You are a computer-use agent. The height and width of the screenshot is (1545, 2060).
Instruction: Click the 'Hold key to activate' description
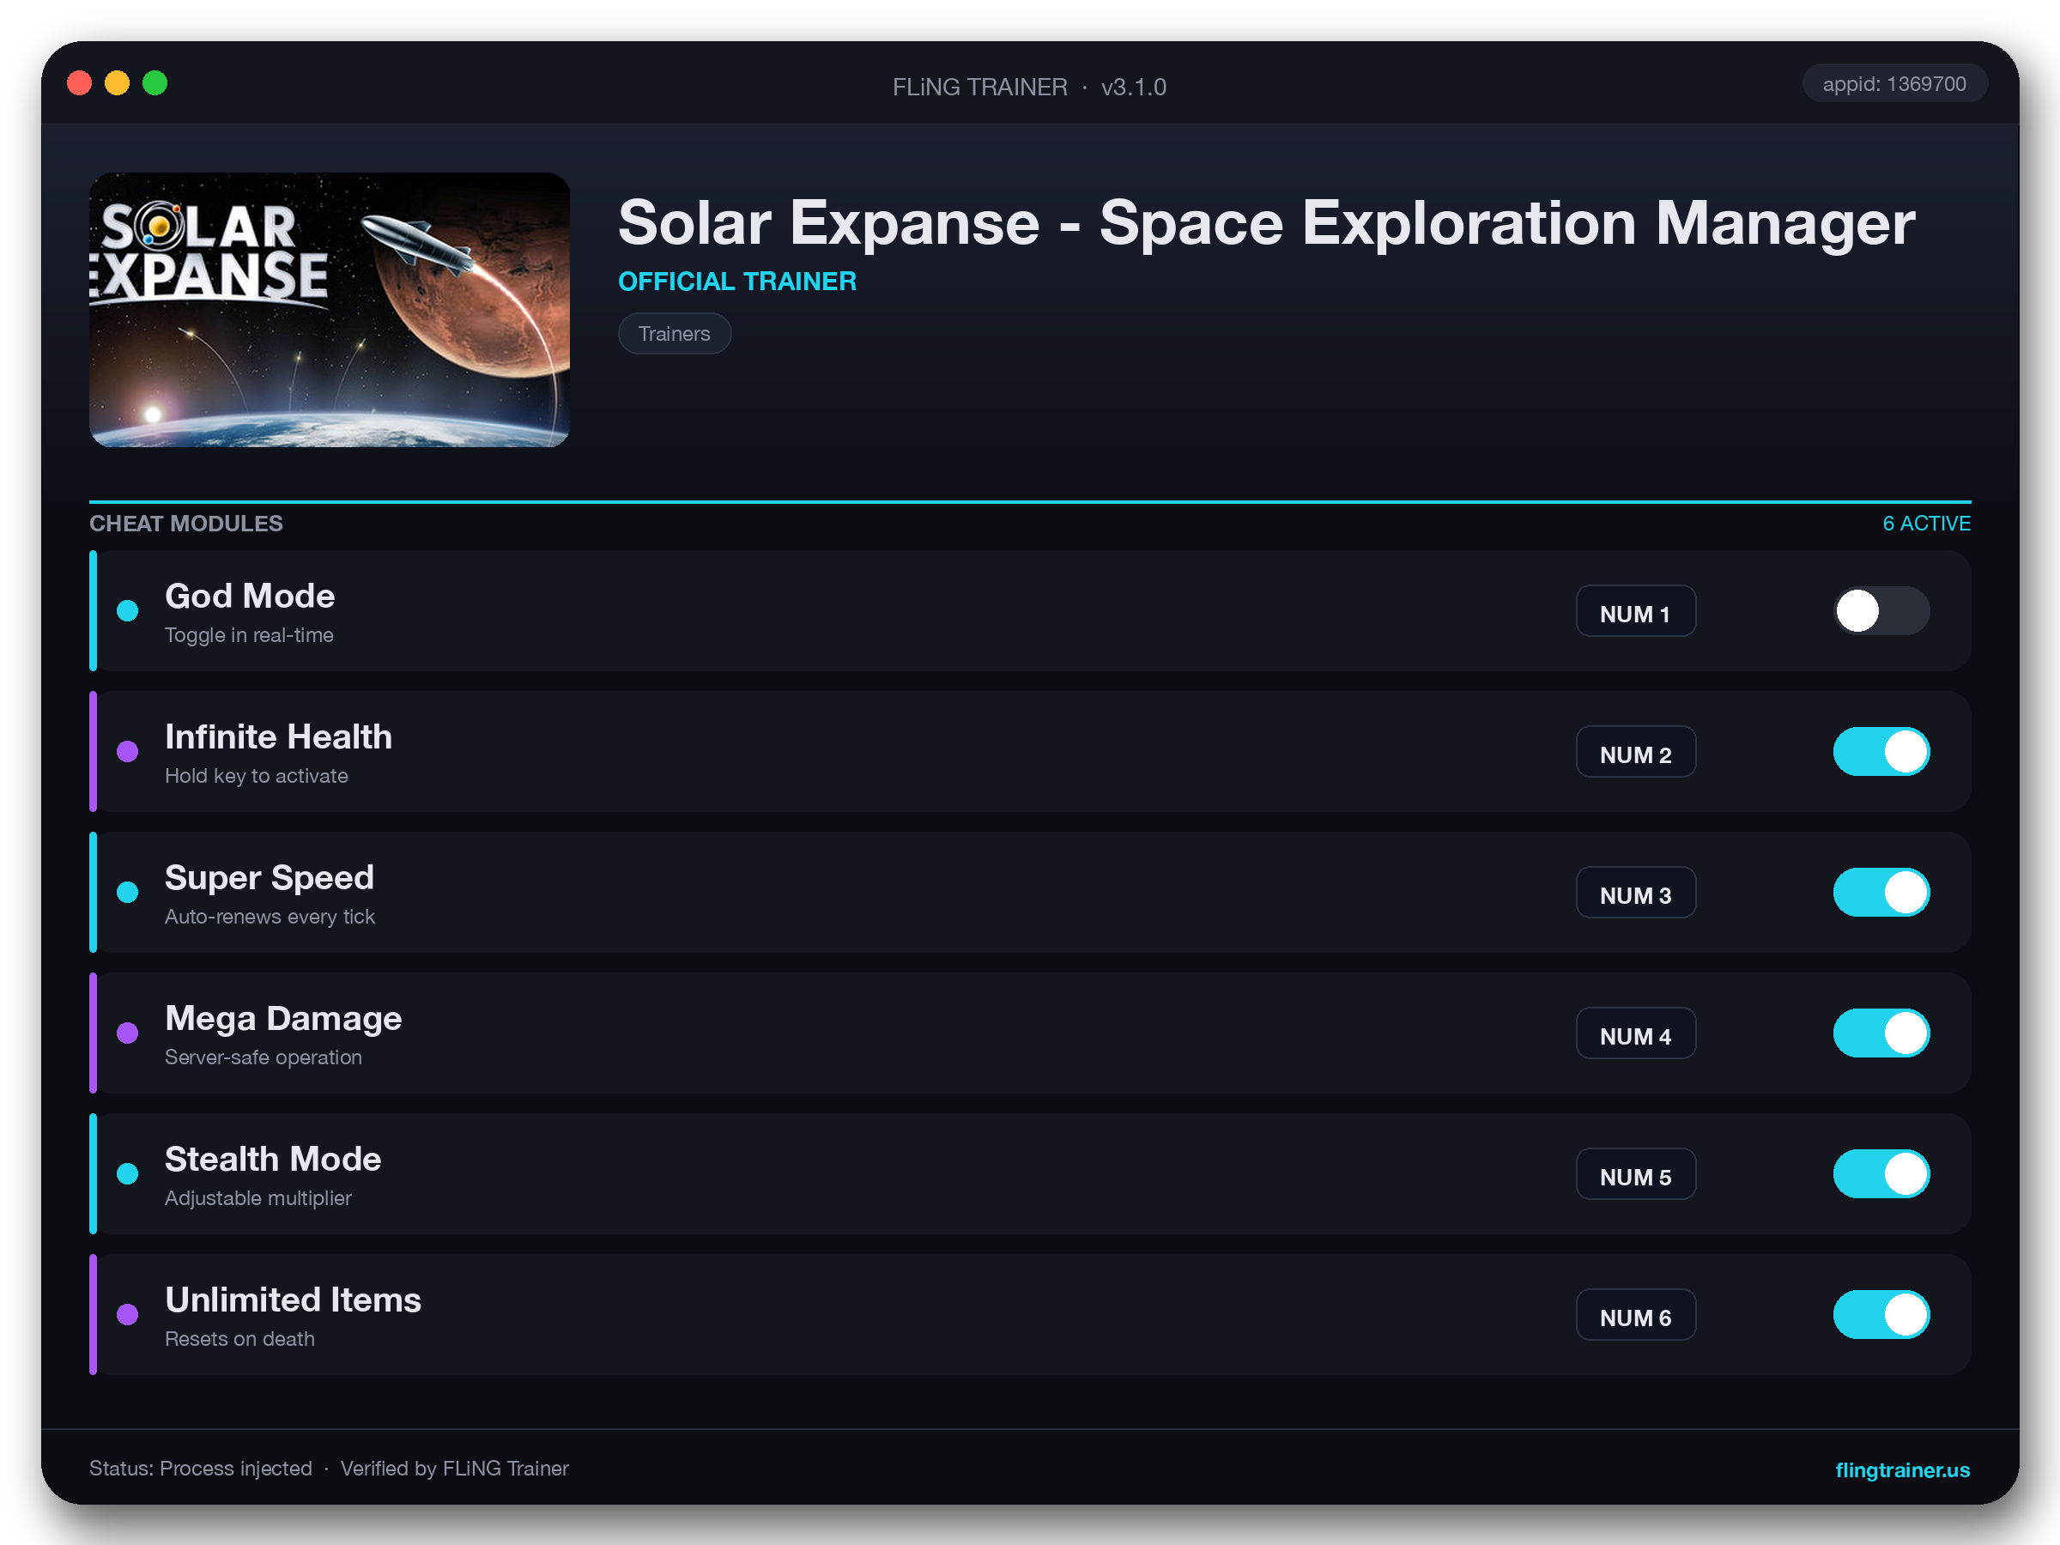[256, 776]
